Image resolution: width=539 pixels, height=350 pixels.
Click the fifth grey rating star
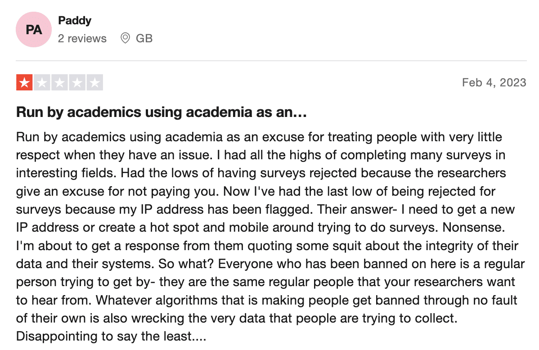point(94,82)
